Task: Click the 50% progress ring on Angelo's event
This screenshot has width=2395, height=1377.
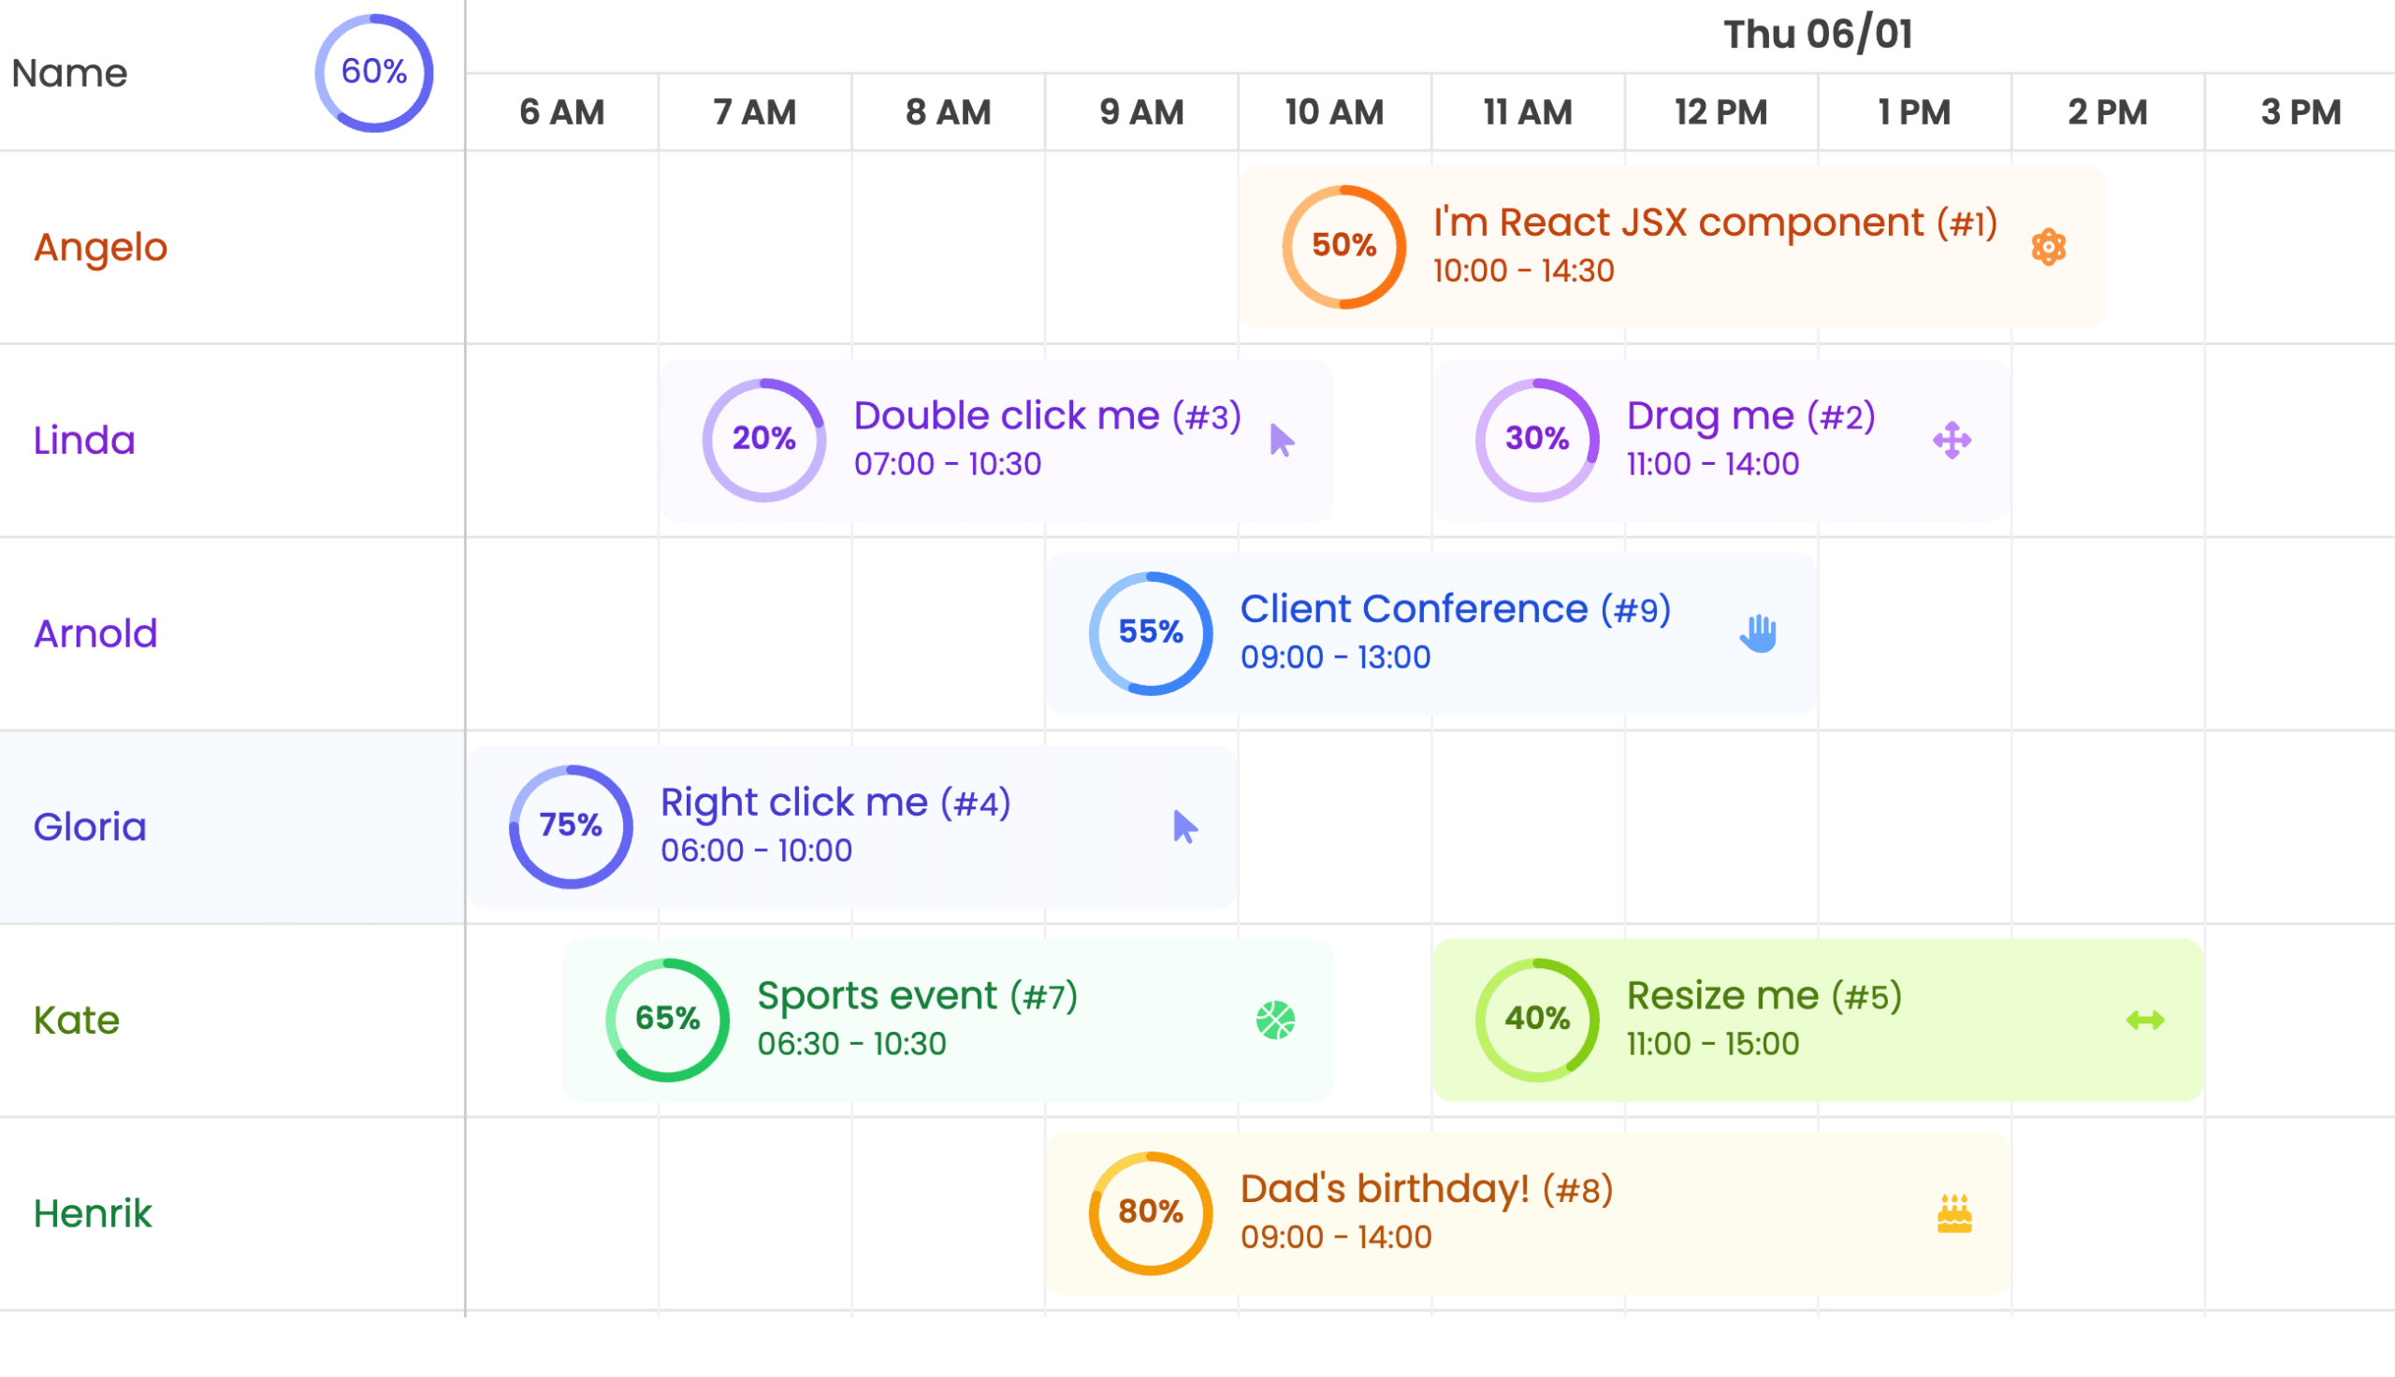Action: pyautogui.click(x=1343, y=247)
